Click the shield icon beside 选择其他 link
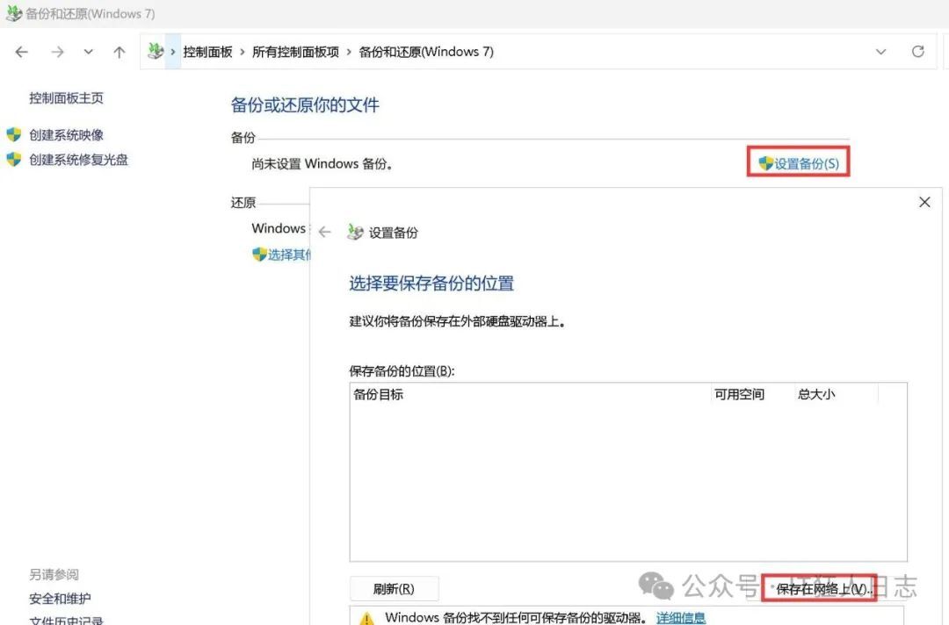The width and height of the screenshot is (949, 625). point(259,255)
